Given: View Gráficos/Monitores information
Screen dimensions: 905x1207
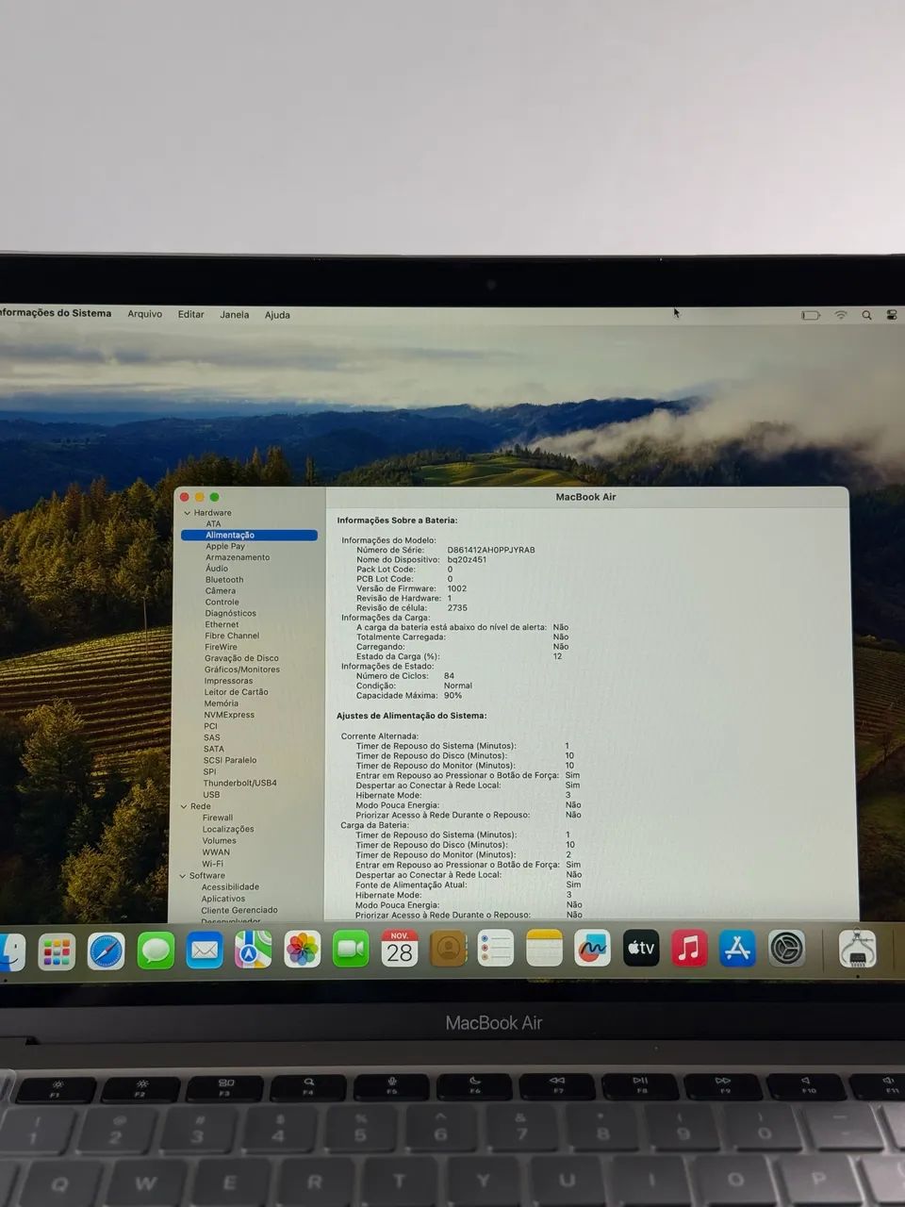Looking at the screenshot, I should pyautogui.click(x=240, y=670).
